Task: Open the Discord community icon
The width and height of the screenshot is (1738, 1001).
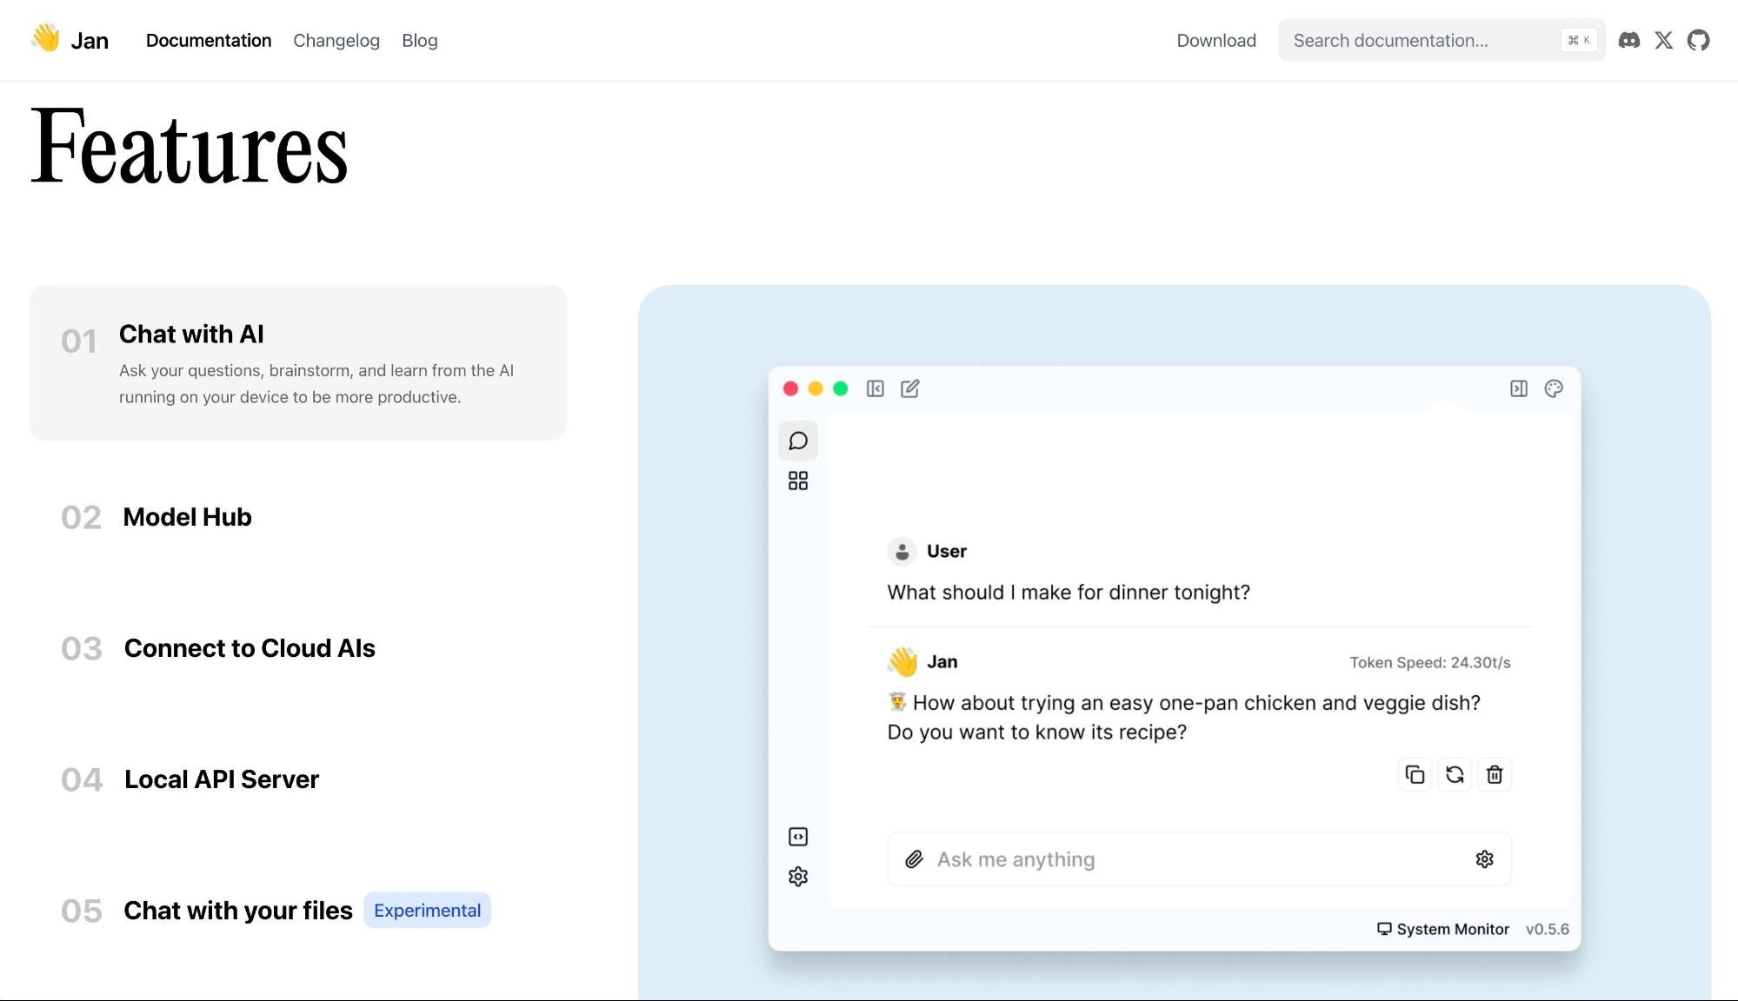Action: pos(1628,40)
